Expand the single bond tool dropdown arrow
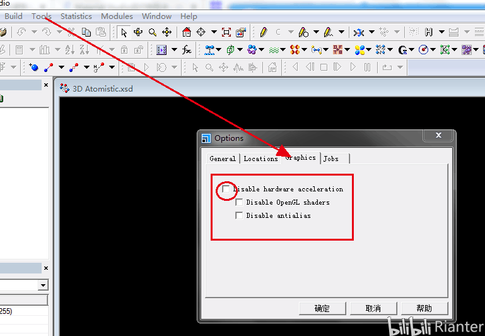This screenshot has height=336, width=485. (x=61, y=67)
